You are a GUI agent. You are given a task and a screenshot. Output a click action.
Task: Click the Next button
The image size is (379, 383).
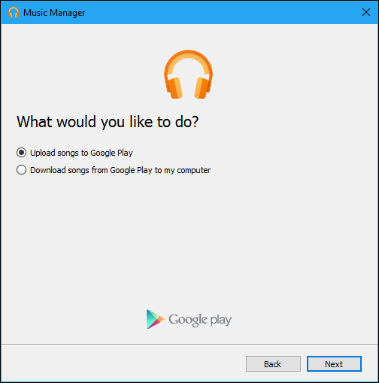(x=334, y=363)
